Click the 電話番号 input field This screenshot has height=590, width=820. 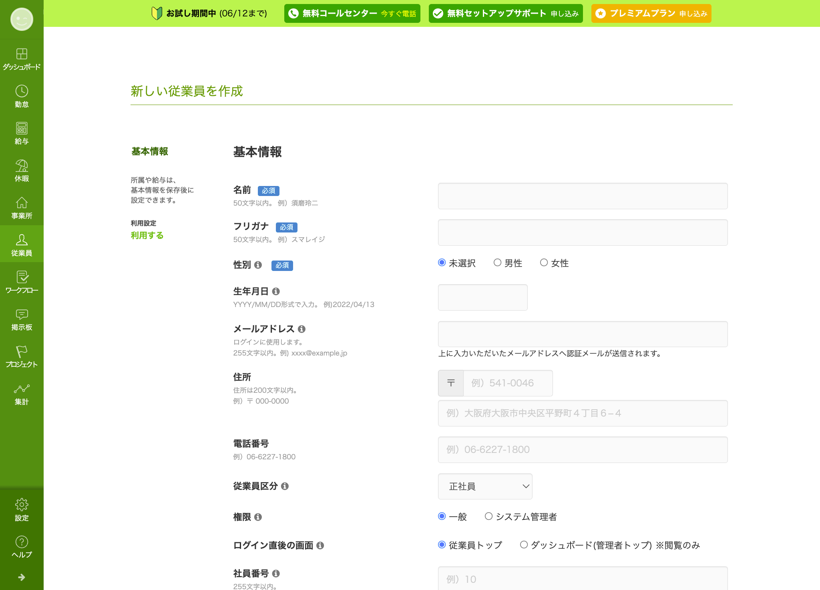(583, 450)
